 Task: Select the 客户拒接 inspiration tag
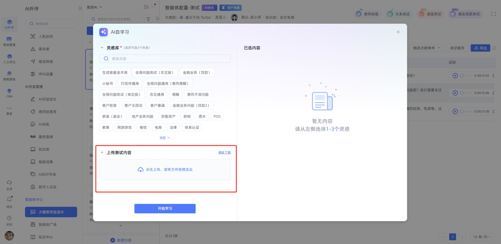(109, 106)
